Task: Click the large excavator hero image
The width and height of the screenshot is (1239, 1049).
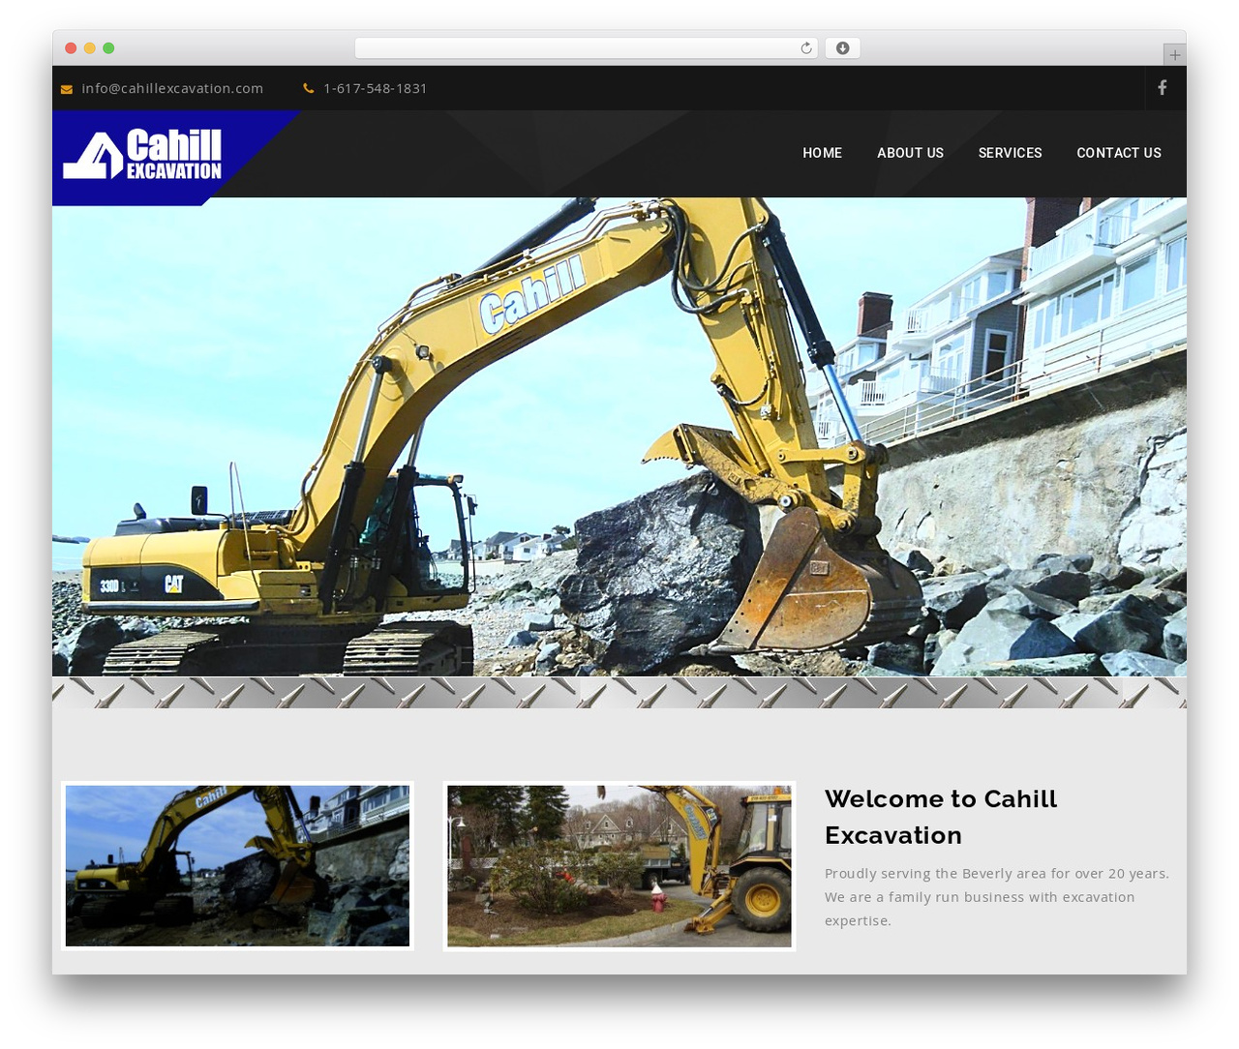Action: [619, 436]
